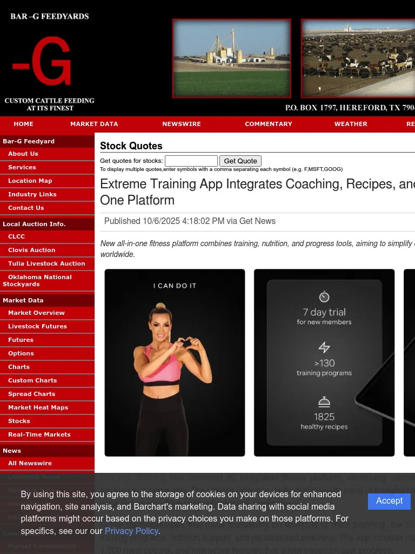Open the feed mill photo thumbnail
The width and height of the screenshot is (415, 554).
pos(231,58)
